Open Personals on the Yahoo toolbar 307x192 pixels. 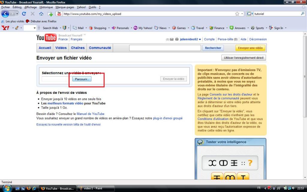click(121, 28)
